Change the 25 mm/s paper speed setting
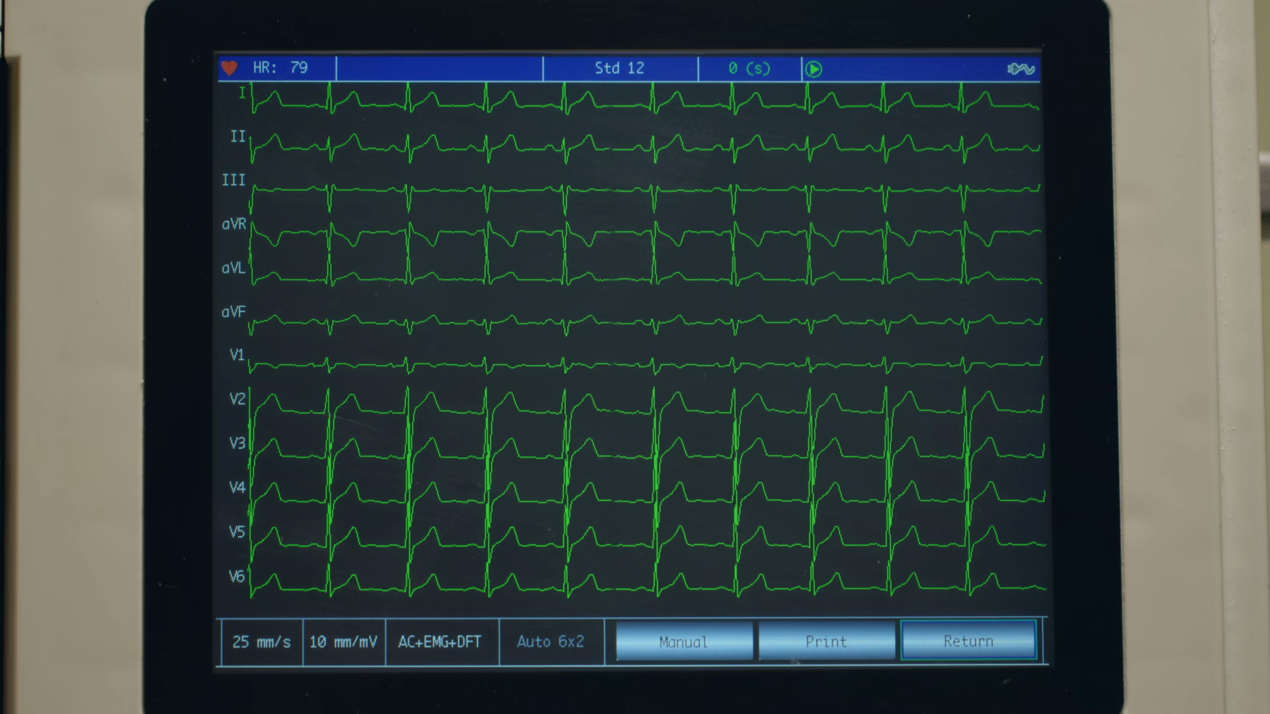Image resolution: width=1270 pixels, height=714 pixels. [262, 642]
